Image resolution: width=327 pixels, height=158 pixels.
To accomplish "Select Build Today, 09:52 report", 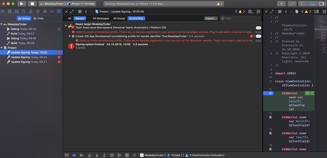I will point(22,34).
